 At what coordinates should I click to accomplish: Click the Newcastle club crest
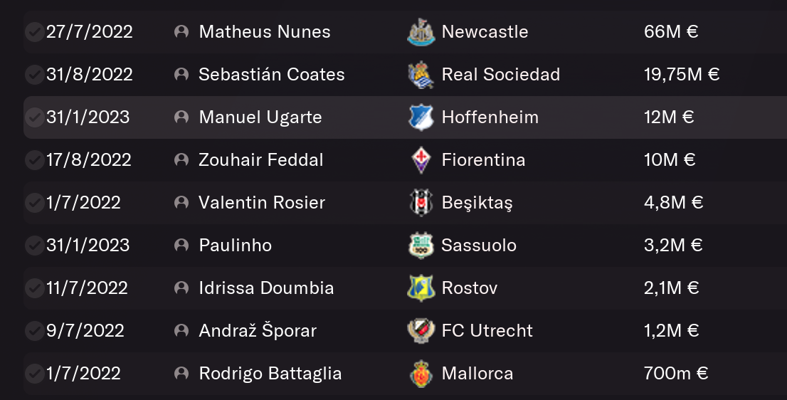click(421, 32)
